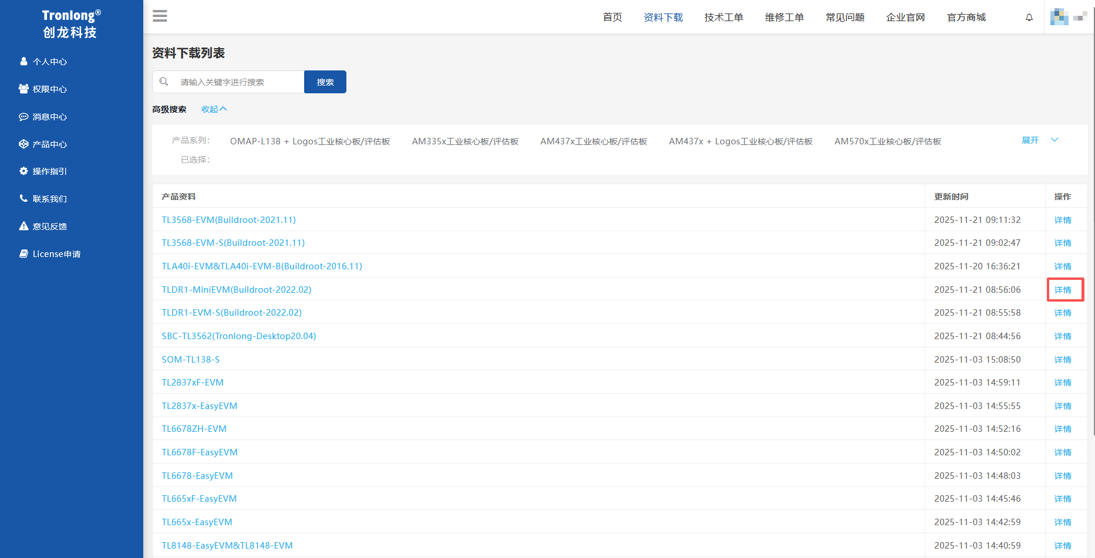Image resolution: width=1095 pixels, height=558 pixels.
Task: Open SOM-TL138-S product link
Action: point(191,359)
